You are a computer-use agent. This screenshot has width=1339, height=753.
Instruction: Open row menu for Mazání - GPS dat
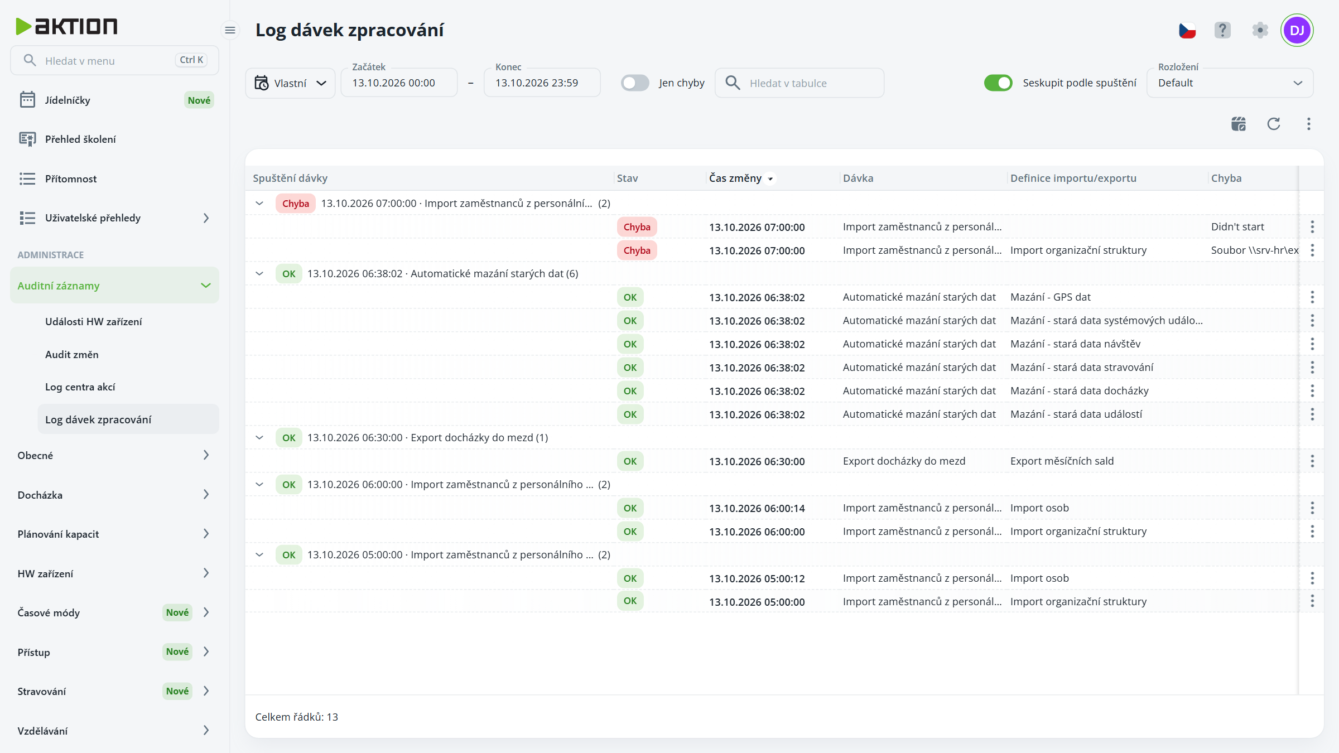[x=1312, y=297]
